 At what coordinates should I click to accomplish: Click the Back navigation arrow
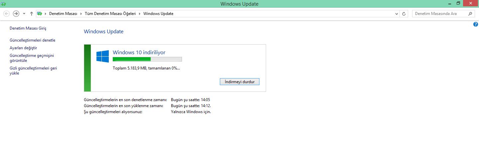pyautogui.click(x=6, y=14)
